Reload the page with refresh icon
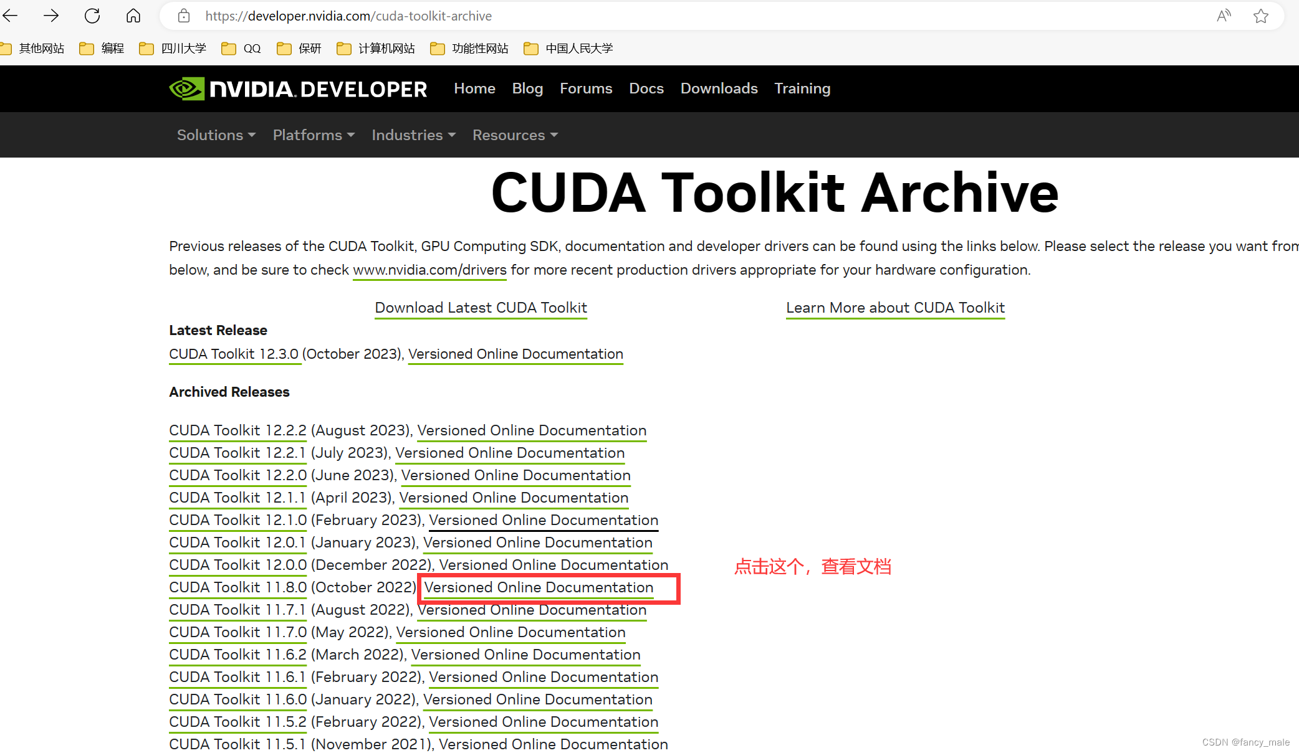 pos(92,16)
